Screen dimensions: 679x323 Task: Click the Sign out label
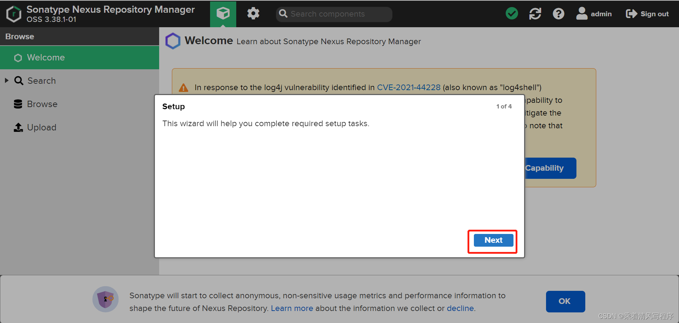(655, 14)
